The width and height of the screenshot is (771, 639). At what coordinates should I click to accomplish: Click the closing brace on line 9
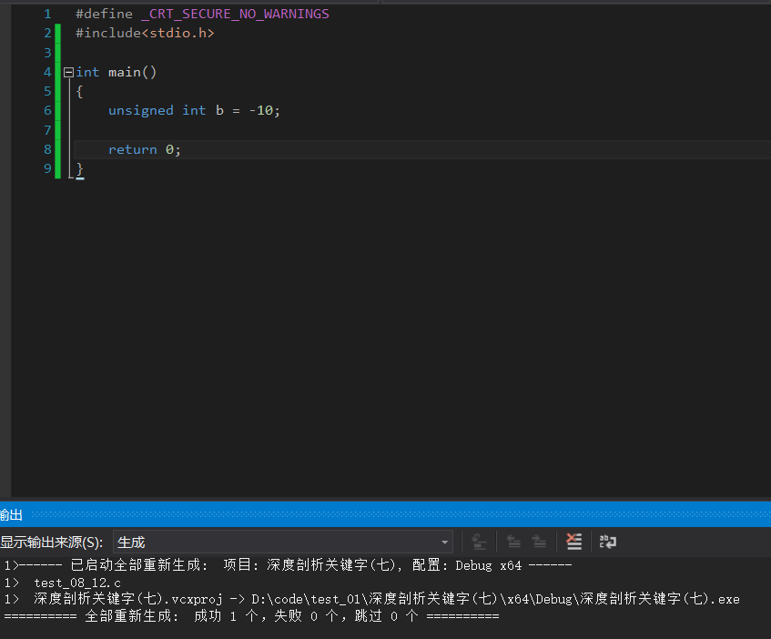79,167
